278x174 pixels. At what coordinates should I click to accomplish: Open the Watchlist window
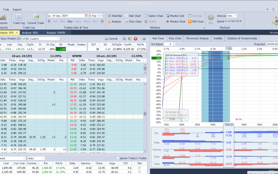click(115, 16)
